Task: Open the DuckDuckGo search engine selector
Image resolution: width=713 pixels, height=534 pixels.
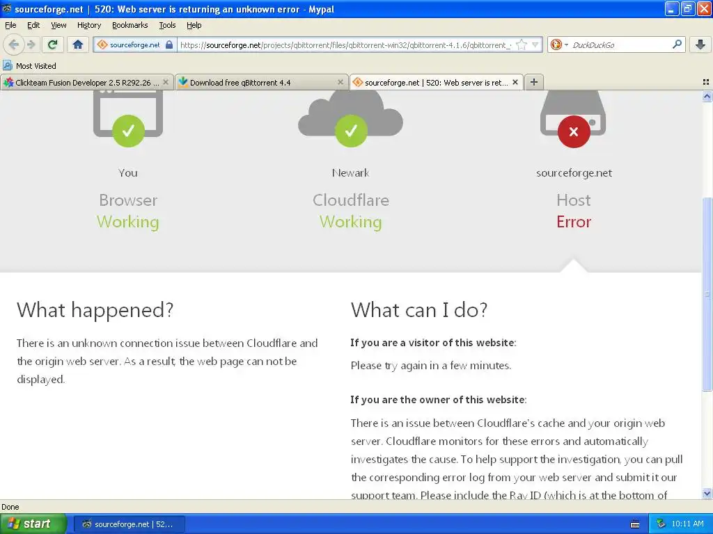Action: pos(558,44)
